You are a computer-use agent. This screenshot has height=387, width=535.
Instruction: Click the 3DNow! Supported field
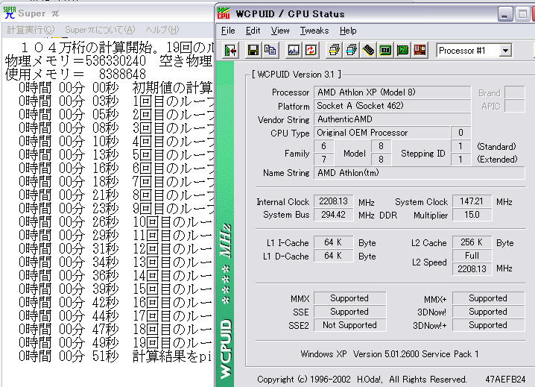488,312
